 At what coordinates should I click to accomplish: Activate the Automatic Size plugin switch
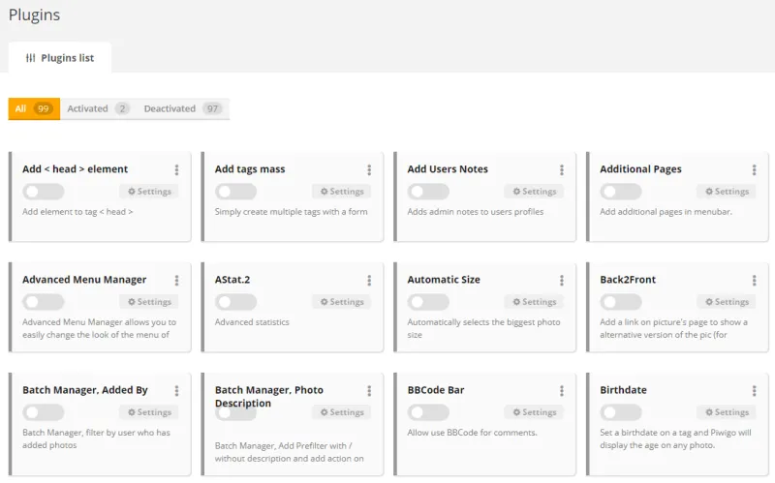coord(428,302)
